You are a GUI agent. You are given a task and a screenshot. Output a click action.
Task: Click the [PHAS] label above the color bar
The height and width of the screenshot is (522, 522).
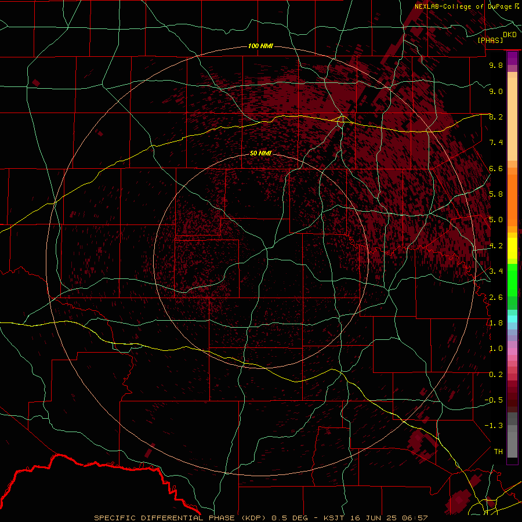coord(490,40)
